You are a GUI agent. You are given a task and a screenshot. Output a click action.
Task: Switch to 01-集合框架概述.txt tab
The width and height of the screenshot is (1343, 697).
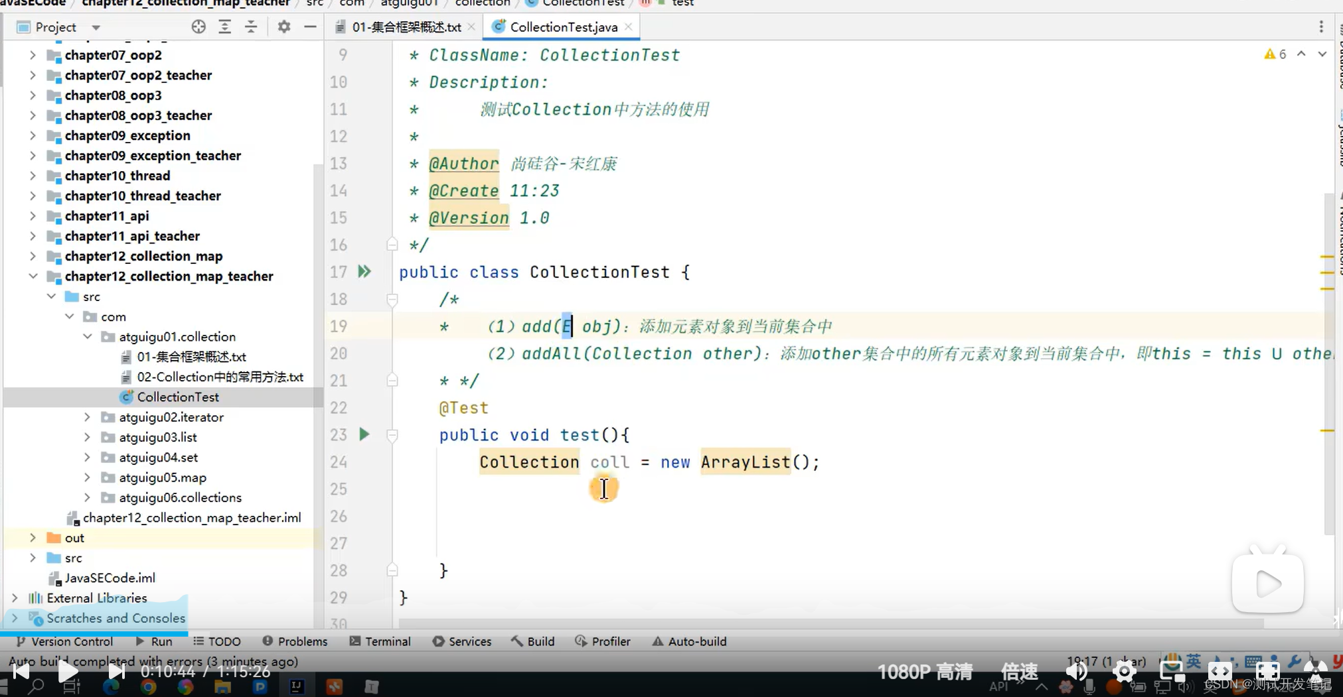pyautogui.click(x=406, y=27)
